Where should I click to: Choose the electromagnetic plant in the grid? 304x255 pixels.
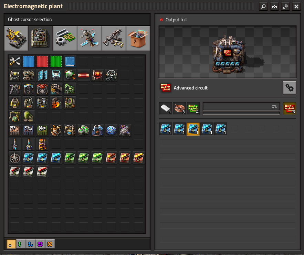[x=97, y=130]
